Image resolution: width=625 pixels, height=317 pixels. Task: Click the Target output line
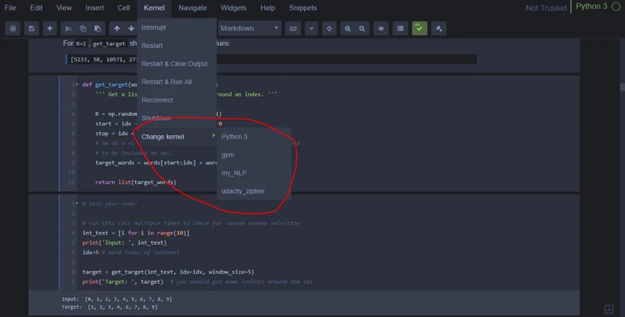pos(109,307)
